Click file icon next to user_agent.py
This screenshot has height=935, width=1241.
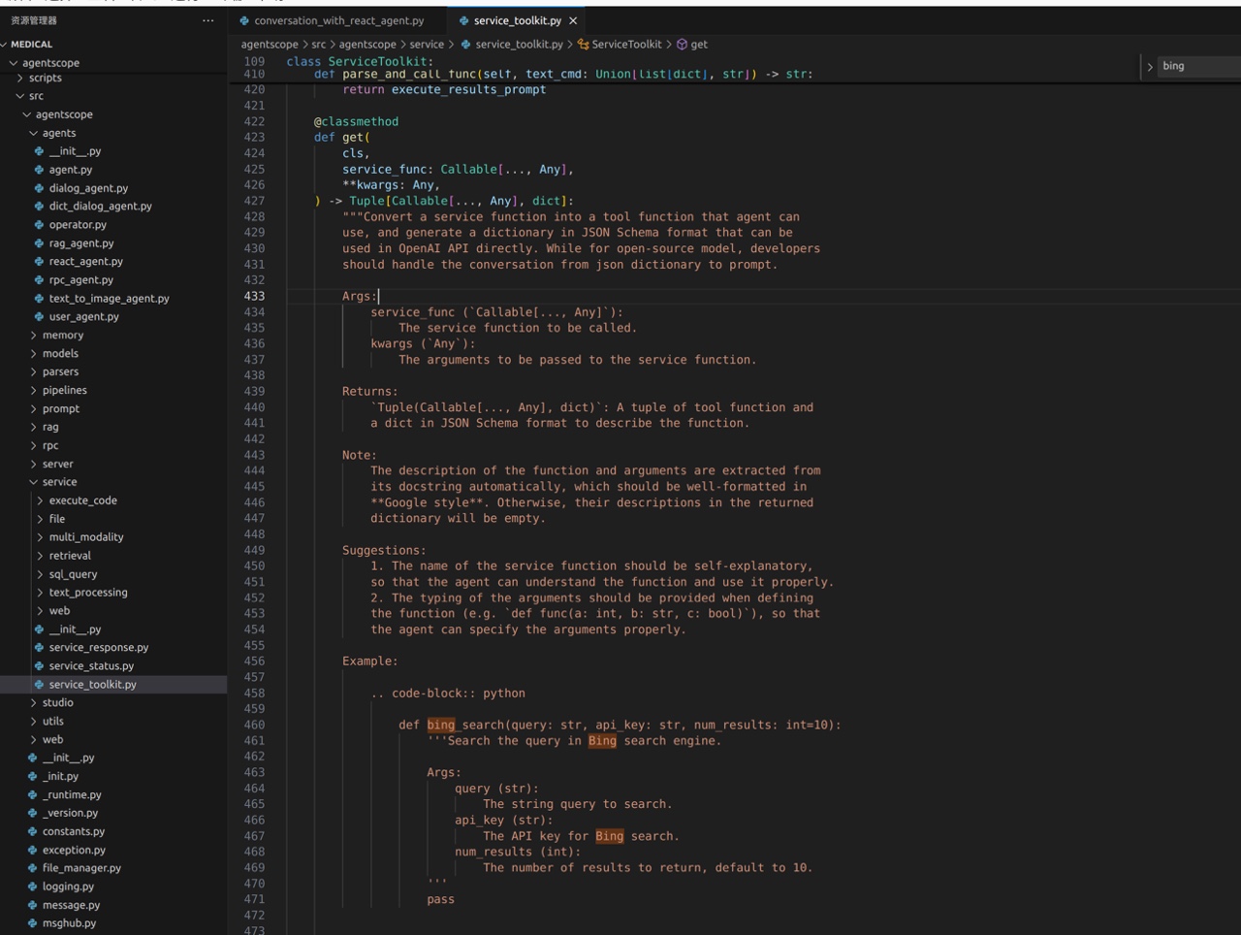pos(39,317)
